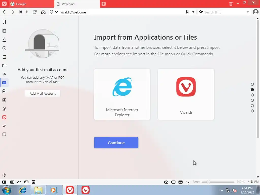Open tracker blocker shield icon
Screen dimensions: 260x195
click(52, 12)
